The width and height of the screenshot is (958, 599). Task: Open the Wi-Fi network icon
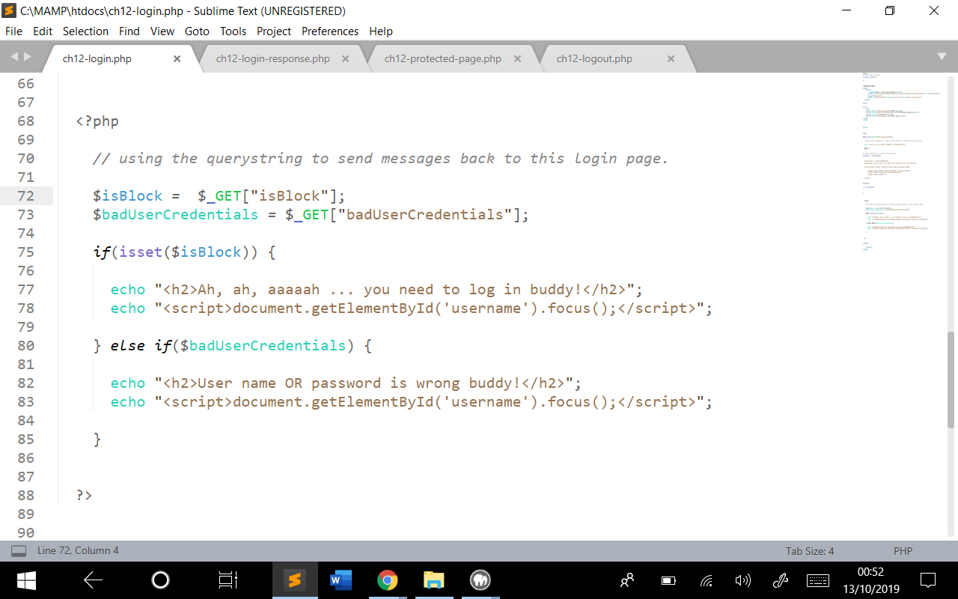click(706, 580)
